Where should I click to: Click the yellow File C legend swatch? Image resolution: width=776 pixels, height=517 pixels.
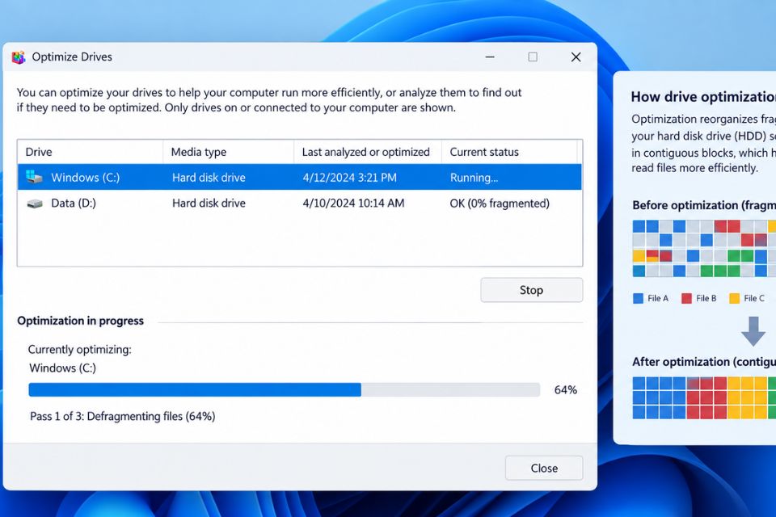coord(735,298)
